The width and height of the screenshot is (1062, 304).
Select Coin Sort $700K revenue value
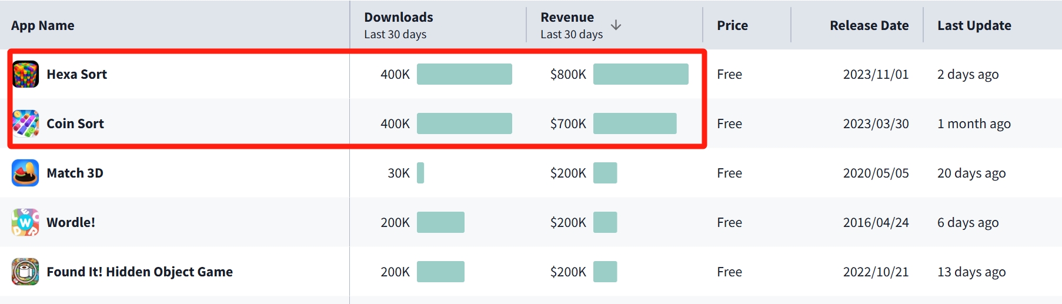[x=568, y=123]
